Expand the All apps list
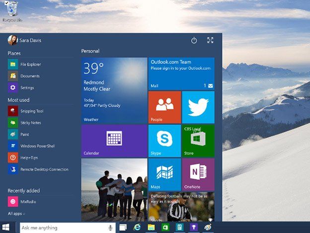310x233 pixels. coord(16,214)
